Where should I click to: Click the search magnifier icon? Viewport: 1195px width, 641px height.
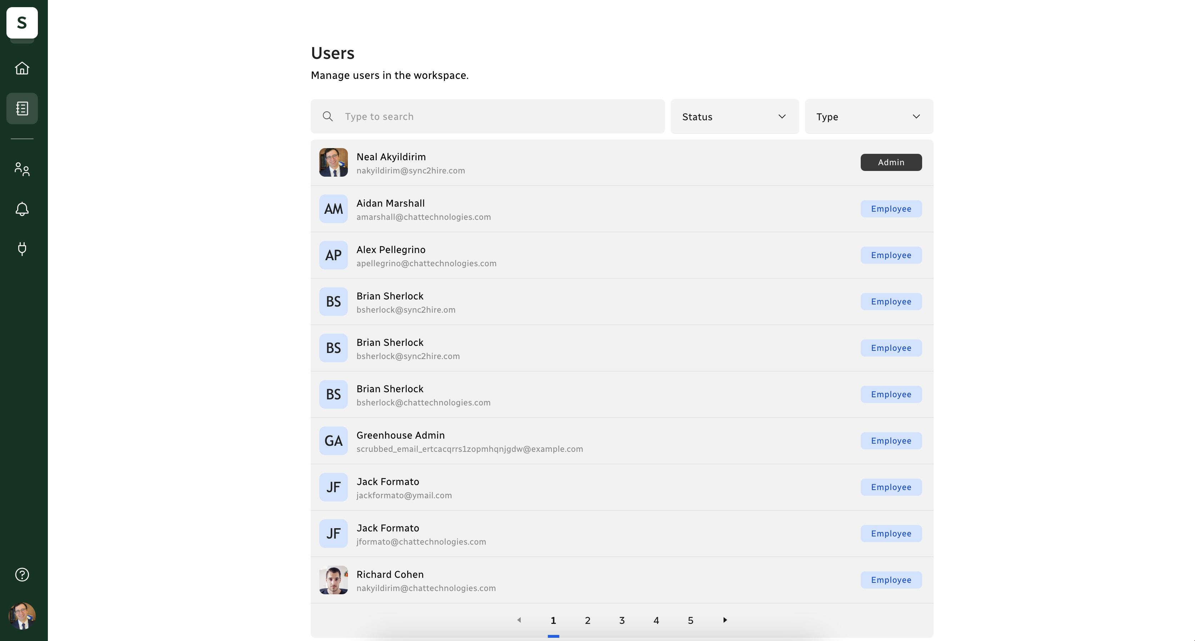pyautogui.click(x=328, y=116)
